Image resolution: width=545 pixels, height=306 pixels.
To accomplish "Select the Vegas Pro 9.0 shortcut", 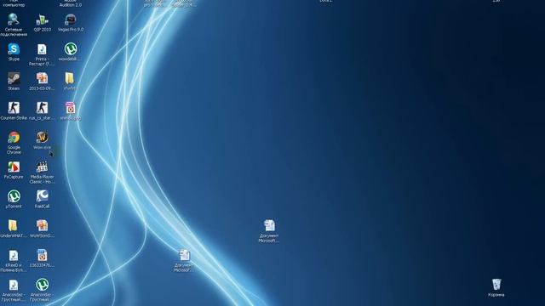I will (x=71, y=20).
